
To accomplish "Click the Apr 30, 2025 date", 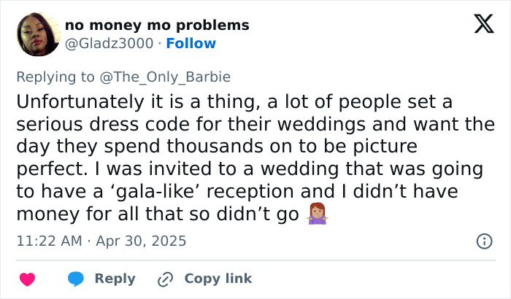I will [x=142, y=241].
